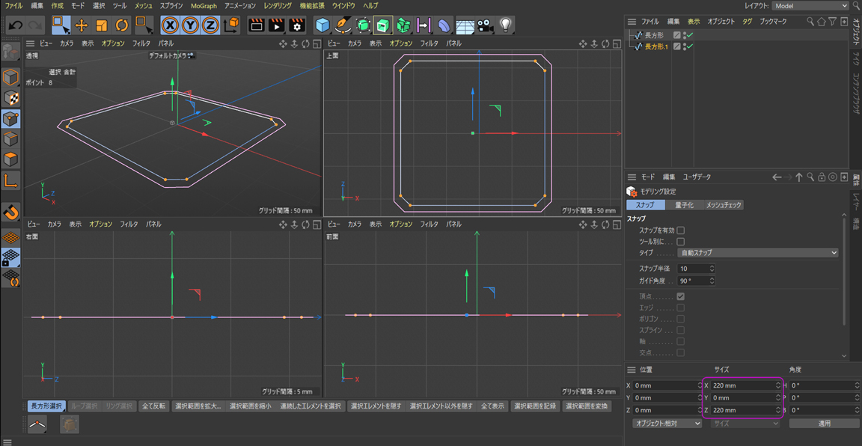Toggle the X axis lock
The width and height of the screenshot is (862, 446).
(171, 25)
